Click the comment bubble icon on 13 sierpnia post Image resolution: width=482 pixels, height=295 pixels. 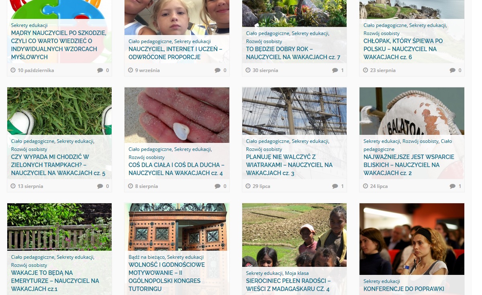tap(100, 186)
